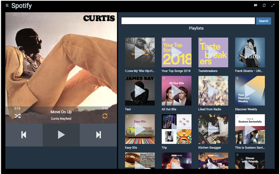This screenshot has width=279, height=174.
Task: Expand to fullscreen with the arrows icon
Action: tap(273, 5)
